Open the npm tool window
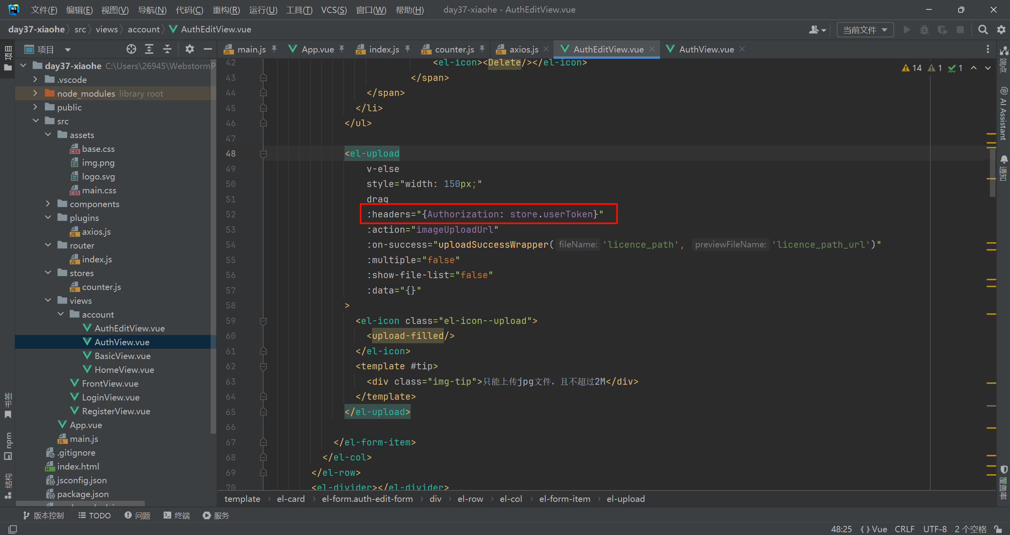The image size is (1010, 535). (8, 446)
